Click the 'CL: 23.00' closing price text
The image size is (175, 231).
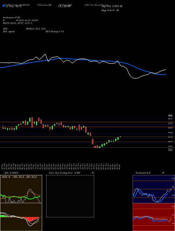(64, 6)
